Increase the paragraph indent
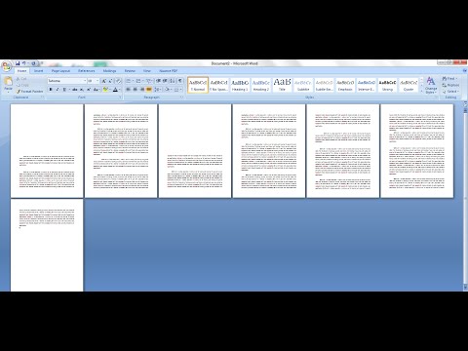The height and width of the screenshot is (351, 468). pyautogui.click(x=165, y=81)
